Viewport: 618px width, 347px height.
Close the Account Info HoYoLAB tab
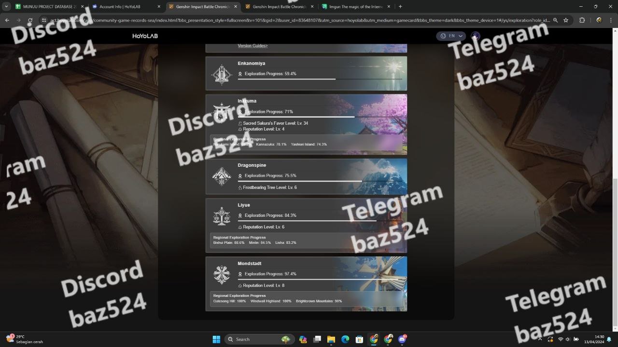(x=159, y=7)
